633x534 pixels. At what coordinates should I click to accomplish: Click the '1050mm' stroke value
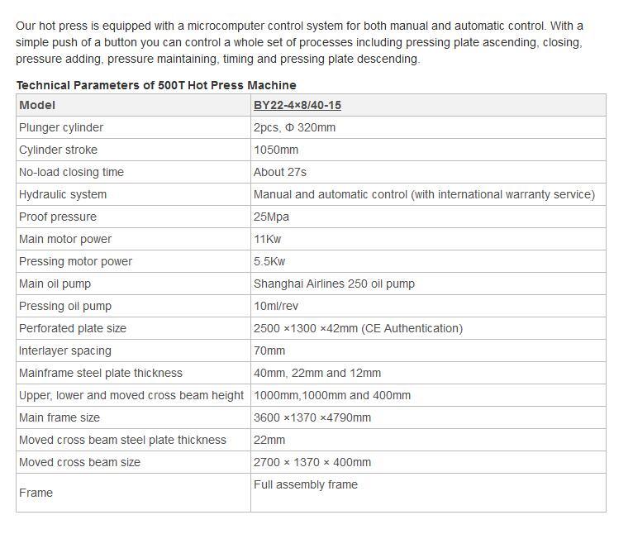(x=276, y=150)
